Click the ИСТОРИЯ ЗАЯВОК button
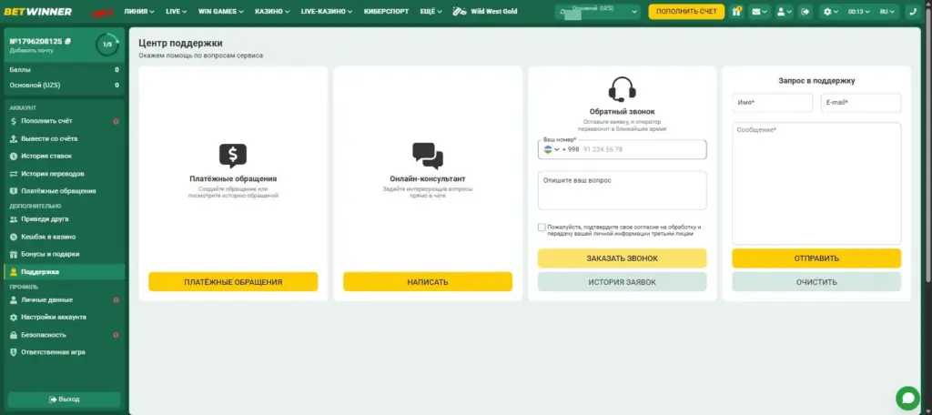This screenshot has width=932, height=415. coord(623,282)
